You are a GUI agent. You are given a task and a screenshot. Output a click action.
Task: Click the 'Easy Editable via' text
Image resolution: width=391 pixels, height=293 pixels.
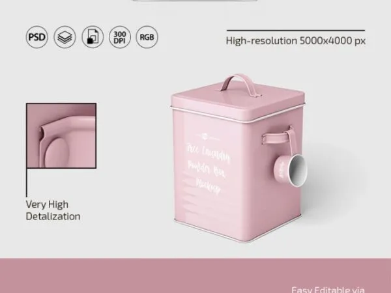pos(328,290)
